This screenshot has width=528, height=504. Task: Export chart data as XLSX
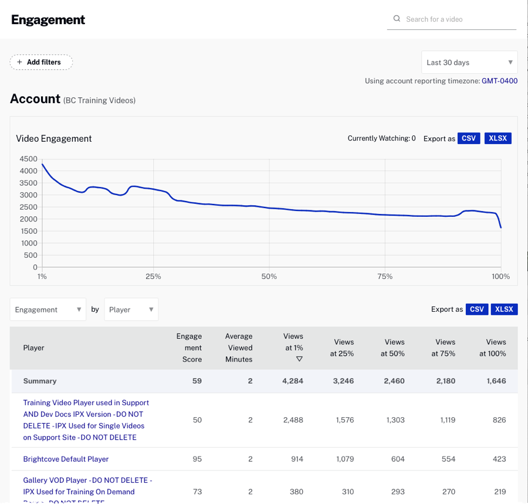497,138
